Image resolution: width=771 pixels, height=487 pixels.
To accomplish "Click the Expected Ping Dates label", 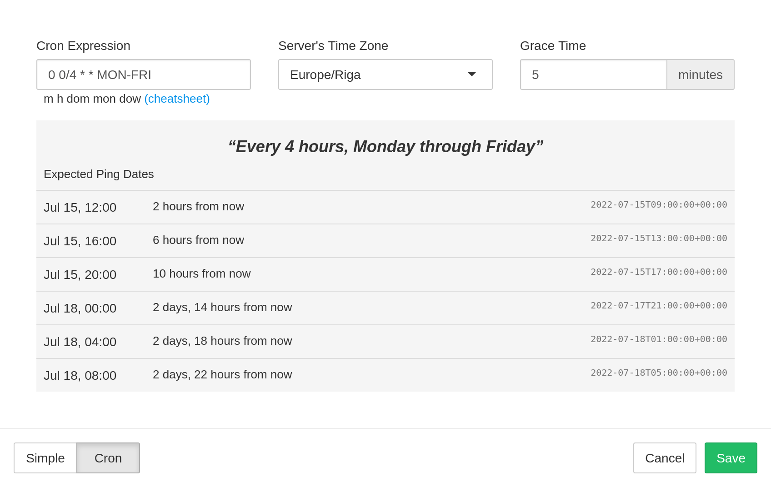I will pos(99,174).
